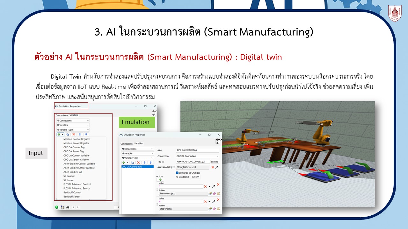The image size is (408, 229).
Task: Select OPC UA Sensor Variable menu entry
Action: click(76, 160)
